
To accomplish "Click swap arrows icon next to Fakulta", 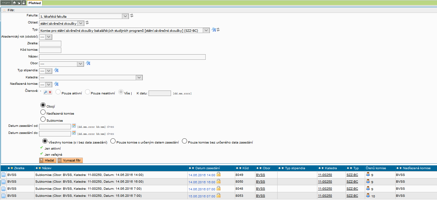I will coord(132,16).
